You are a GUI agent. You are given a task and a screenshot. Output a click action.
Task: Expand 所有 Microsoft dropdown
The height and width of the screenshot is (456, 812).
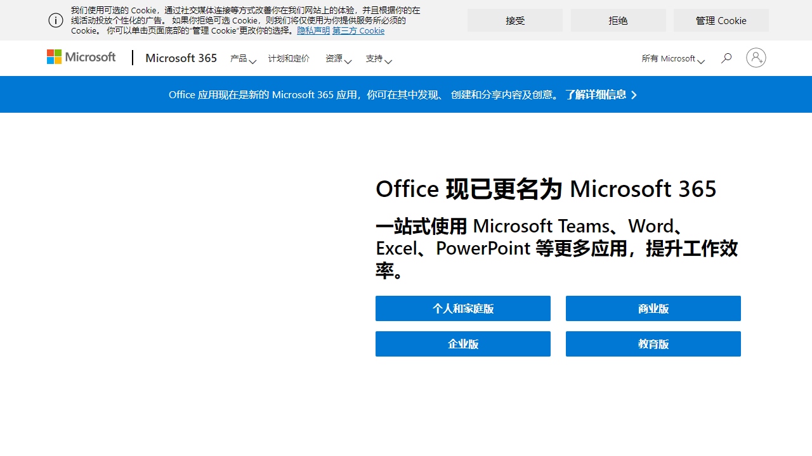[673, 58]
